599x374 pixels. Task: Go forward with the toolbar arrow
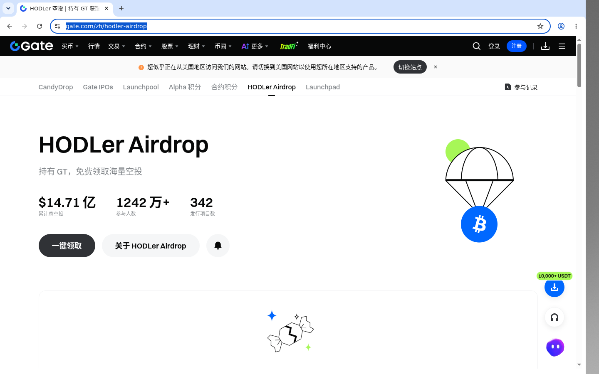[x=25, y=26]
